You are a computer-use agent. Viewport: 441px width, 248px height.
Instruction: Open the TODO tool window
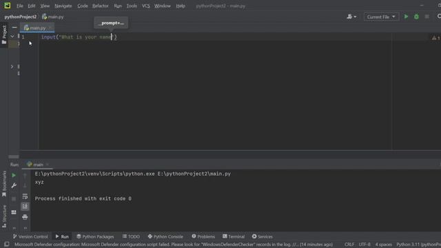pyautogui.click(x=131, y=237)
